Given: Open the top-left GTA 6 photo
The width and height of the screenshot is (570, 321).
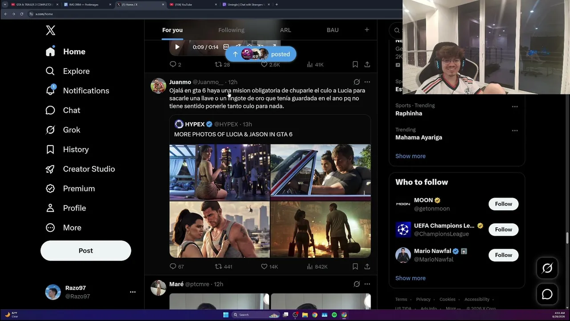Looking at the screenshot, I should coord(220,172).
